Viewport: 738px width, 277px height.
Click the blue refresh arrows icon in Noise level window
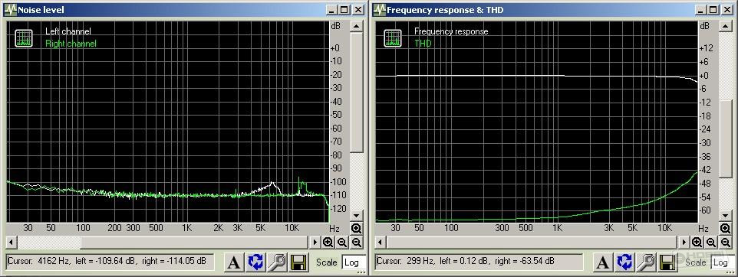(x=255, y=262)
